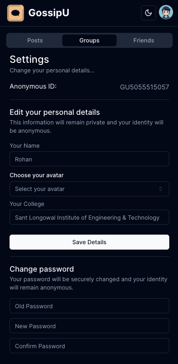Click the Choose your avatar label
Image resolution: width=178 pixels, height=364 pixels.
pos(37,175)
